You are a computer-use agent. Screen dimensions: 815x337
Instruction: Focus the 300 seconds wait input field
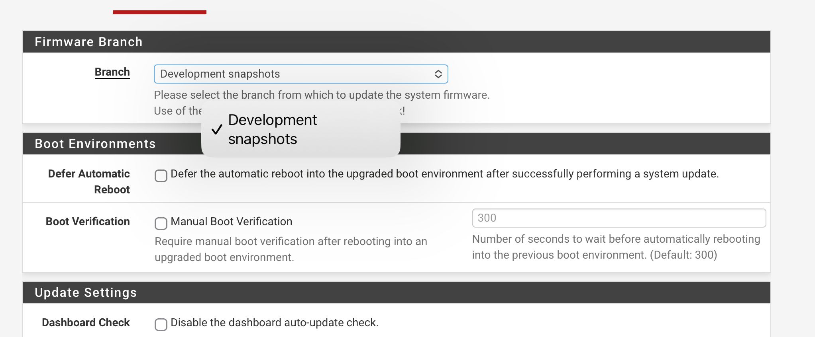click(619, 218)
